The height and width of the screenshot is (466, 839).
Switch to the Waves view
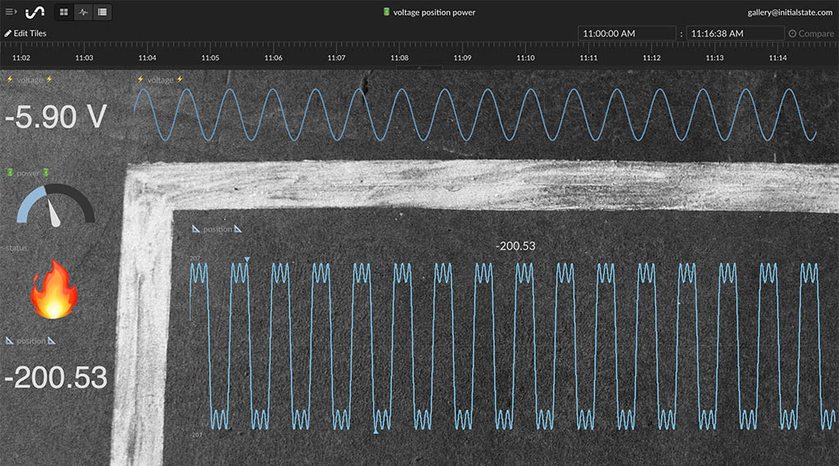83,12
